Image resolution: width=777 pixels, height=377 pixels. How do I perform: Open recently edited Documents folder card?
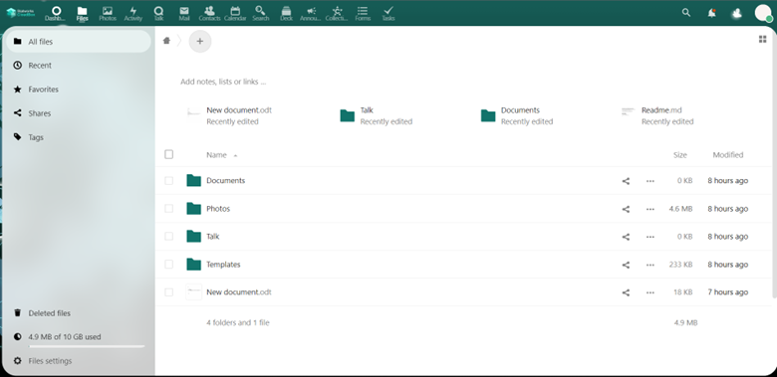(x=517, y=115)
